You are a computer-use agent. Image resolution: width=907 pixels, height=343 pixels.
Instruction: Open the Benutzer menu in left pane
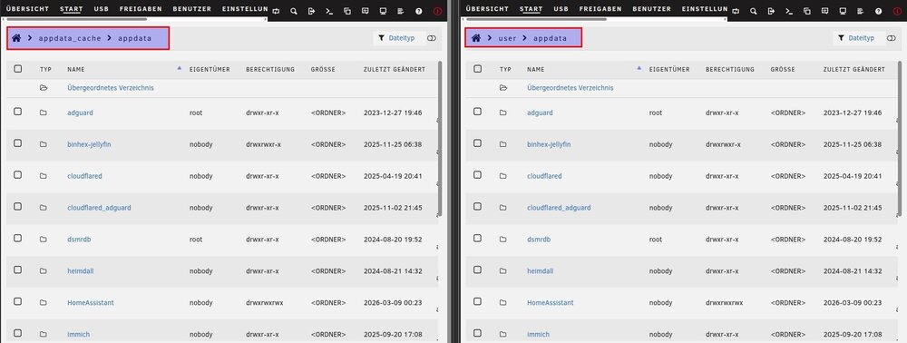(192, 9)
